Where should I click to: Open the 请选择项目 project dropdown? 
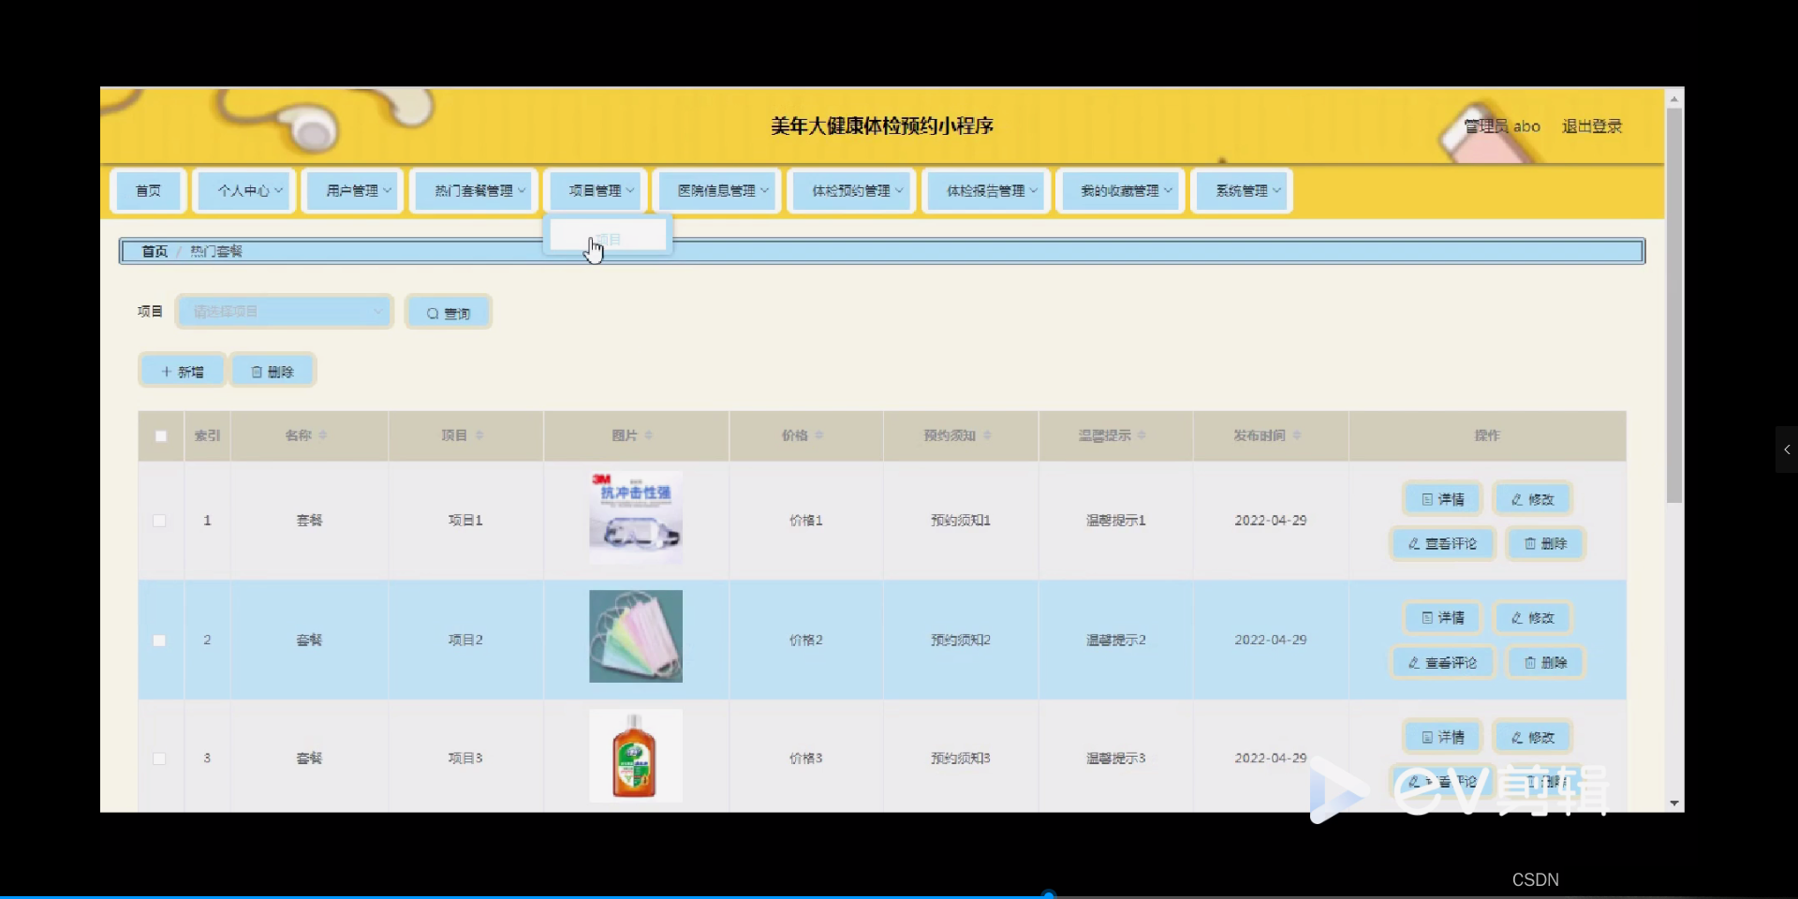(x=284, y=311)
